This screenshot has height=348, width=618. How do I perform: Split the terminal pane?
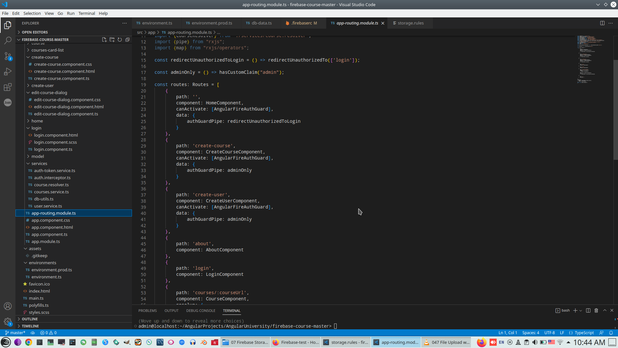coord(588,311)
